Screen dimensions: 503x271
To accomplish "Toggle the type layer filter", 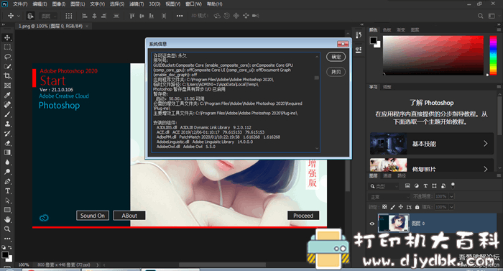I will [425, 185].
